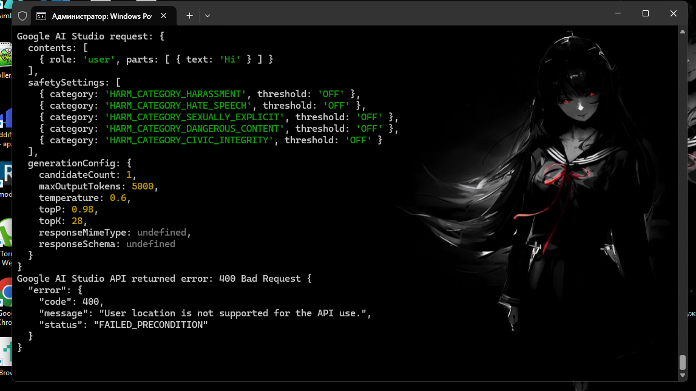Maximize the terminal window
The height and width of the screenshot is (391, 696).
pos(646,13)
